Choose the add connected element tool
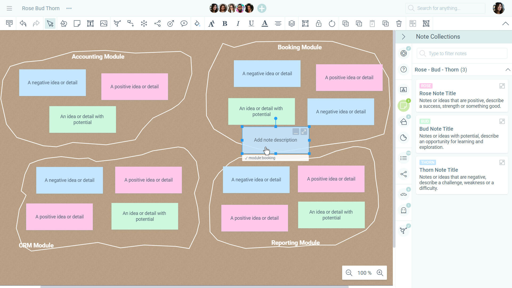Image resolution: width=512 pixels, height=288 pixels. tap(130, 23)
